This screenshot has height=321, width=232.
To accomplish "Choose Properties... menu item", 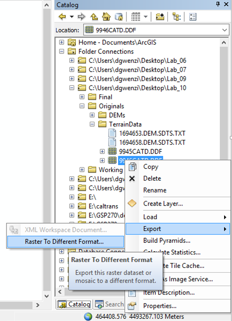I will (x=159, y=306).
